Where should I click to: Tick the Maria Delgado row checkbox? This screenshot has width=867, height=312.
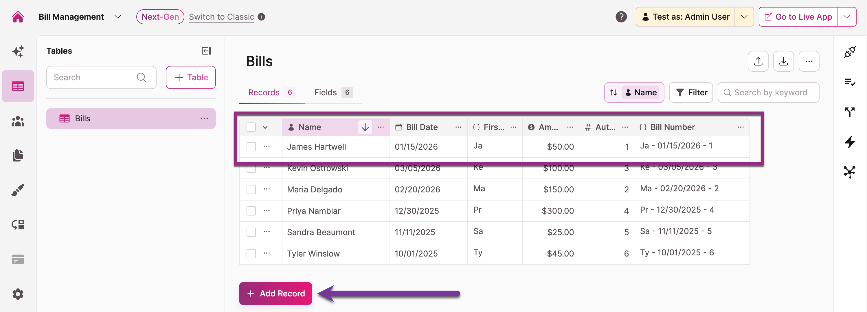(x=251, y=190)
